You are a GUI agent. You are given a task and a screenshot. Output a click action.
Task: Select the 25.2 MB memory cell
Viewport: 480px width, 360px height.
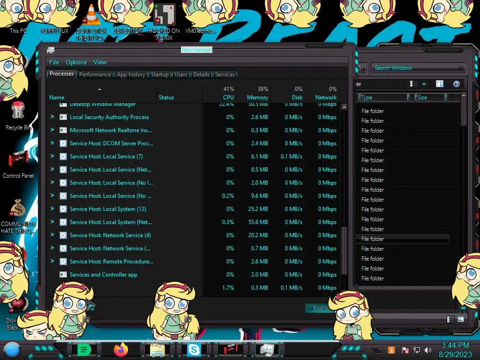pyautogui.click(x=258, y=209)
